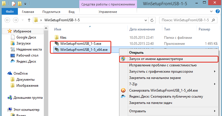The height and width of the screenshot is (116, 222).
Task: Click the Средства работы с приложениями contextual tab
Action: pyautogui.click(x=108, y=4)
